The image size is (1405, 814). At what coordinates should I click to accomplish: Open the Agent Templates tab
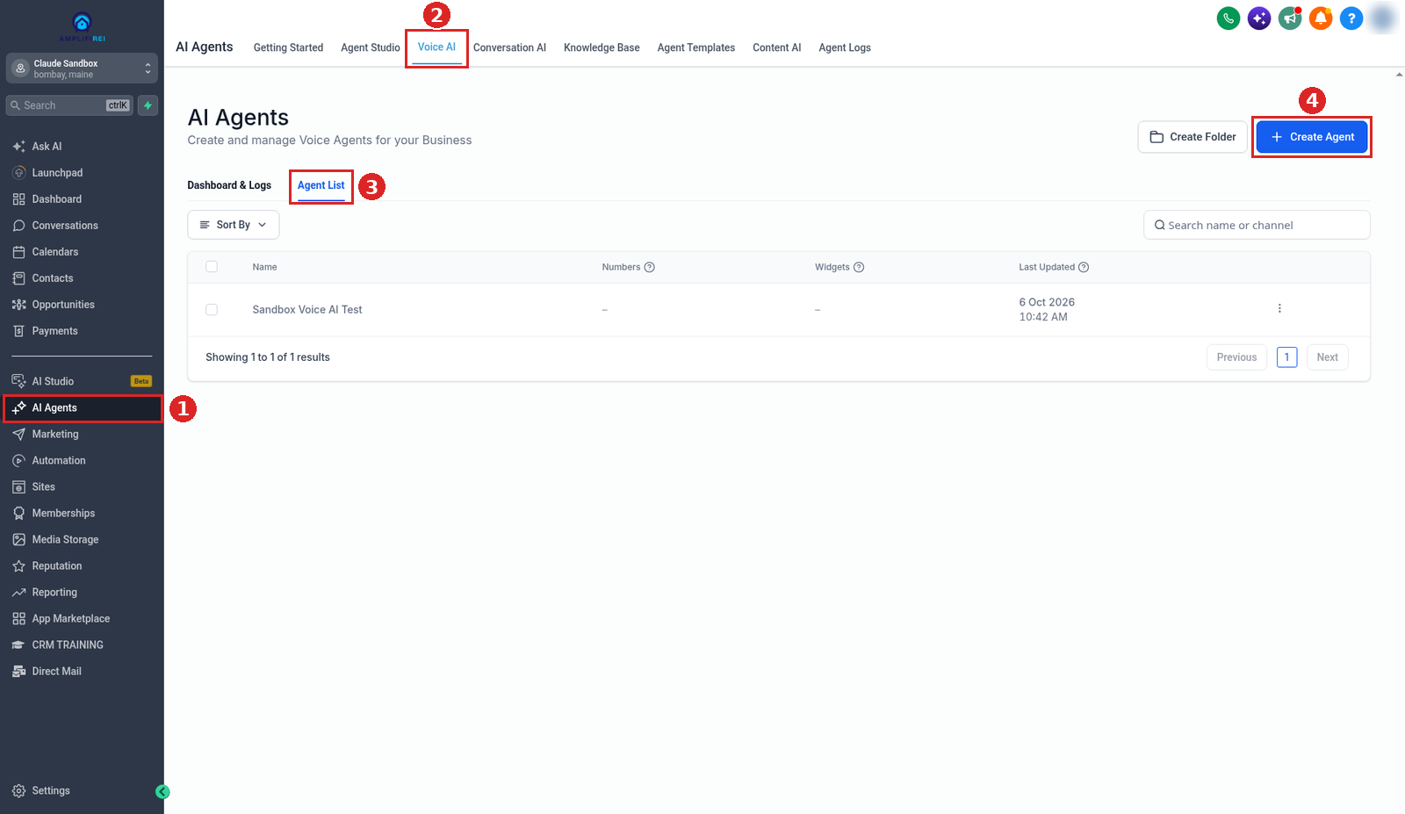[x=696, y=47]
